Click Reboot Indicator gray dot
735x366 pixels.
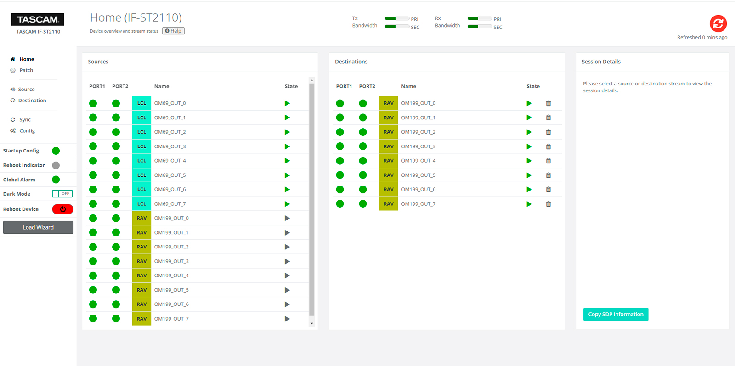pyautogui.click(x=56, y=165)
